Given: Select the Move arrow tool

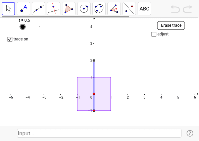Looking at the screenshot, I should (8, 9).
